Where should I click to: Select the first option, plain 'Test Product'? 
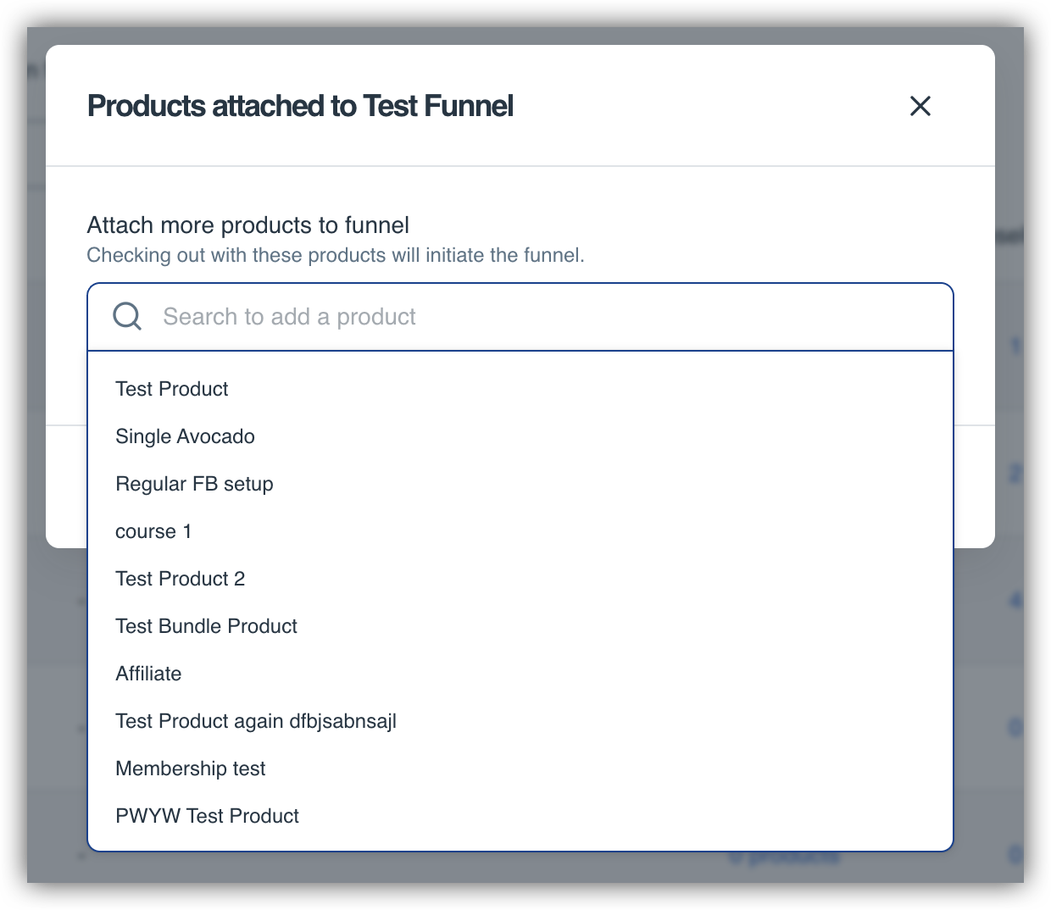point(172,389)
